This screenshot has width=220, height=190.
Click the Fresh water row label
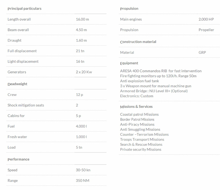click(17, 137)
